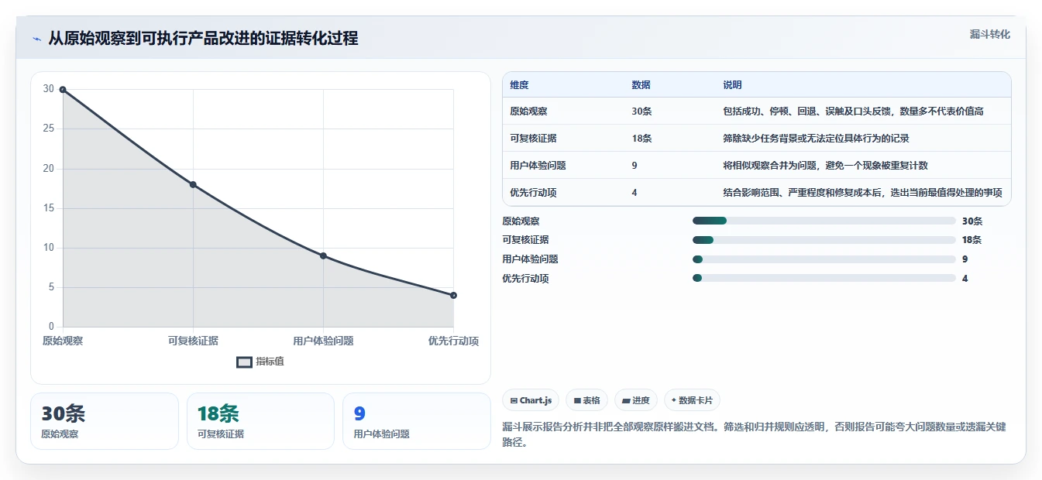
Task: Click the 可复核证据 progress bar
Action: click(824, 240)
